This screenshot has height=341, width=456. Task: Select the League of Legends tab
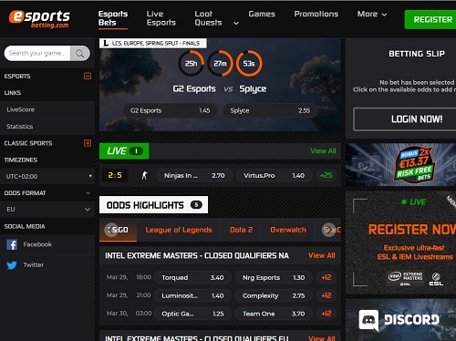click(179, 230)
